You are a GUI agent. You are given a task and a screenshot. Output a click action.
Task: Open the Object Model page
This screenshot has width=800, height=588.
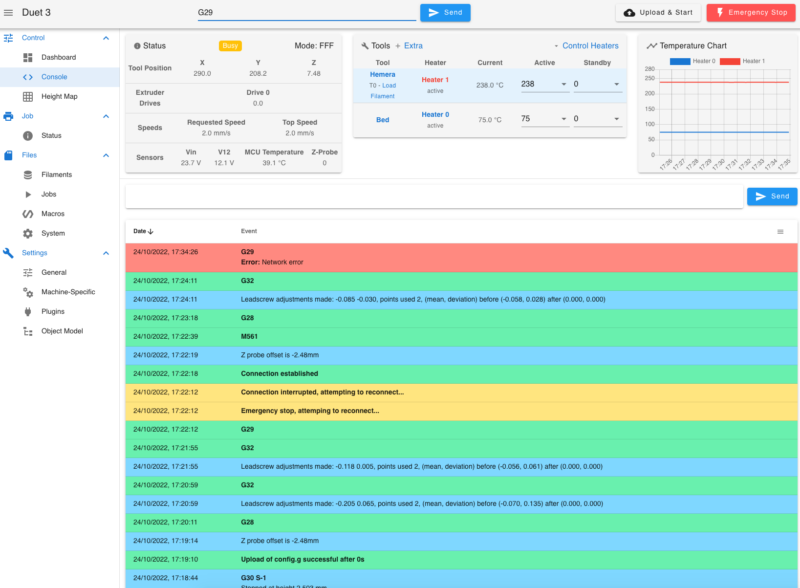pyautogui.click(x=60, y=331)
